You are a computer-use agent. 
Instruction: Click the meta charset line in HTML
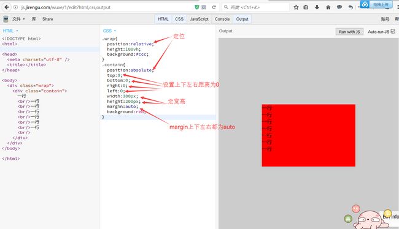coord(38,59)
